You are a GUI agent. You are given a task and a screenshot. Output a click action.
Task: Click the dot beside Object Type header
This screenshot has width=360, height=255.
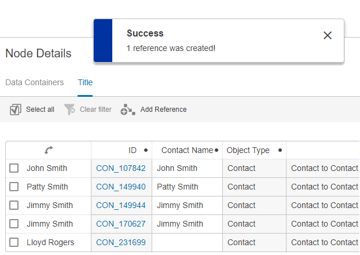click(x=280, y=150)
